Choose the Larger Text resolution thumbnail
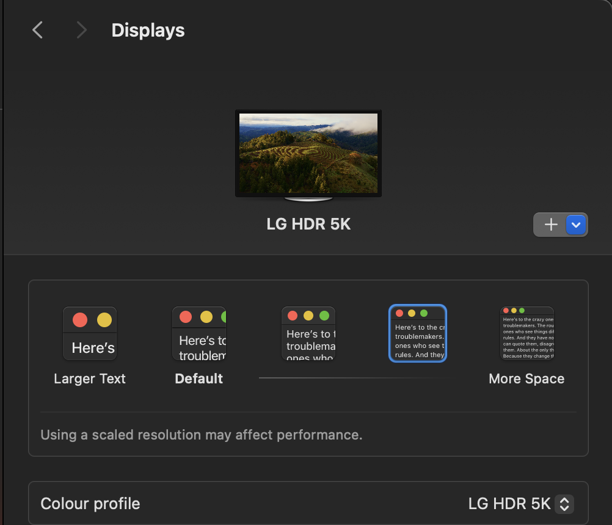Viewport: 612px width, 525px height. [x=90, y=333]
